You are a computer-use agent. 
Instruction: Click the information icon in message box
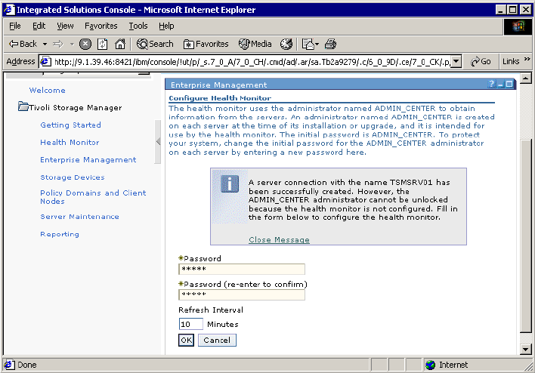(x=230, y=184)
